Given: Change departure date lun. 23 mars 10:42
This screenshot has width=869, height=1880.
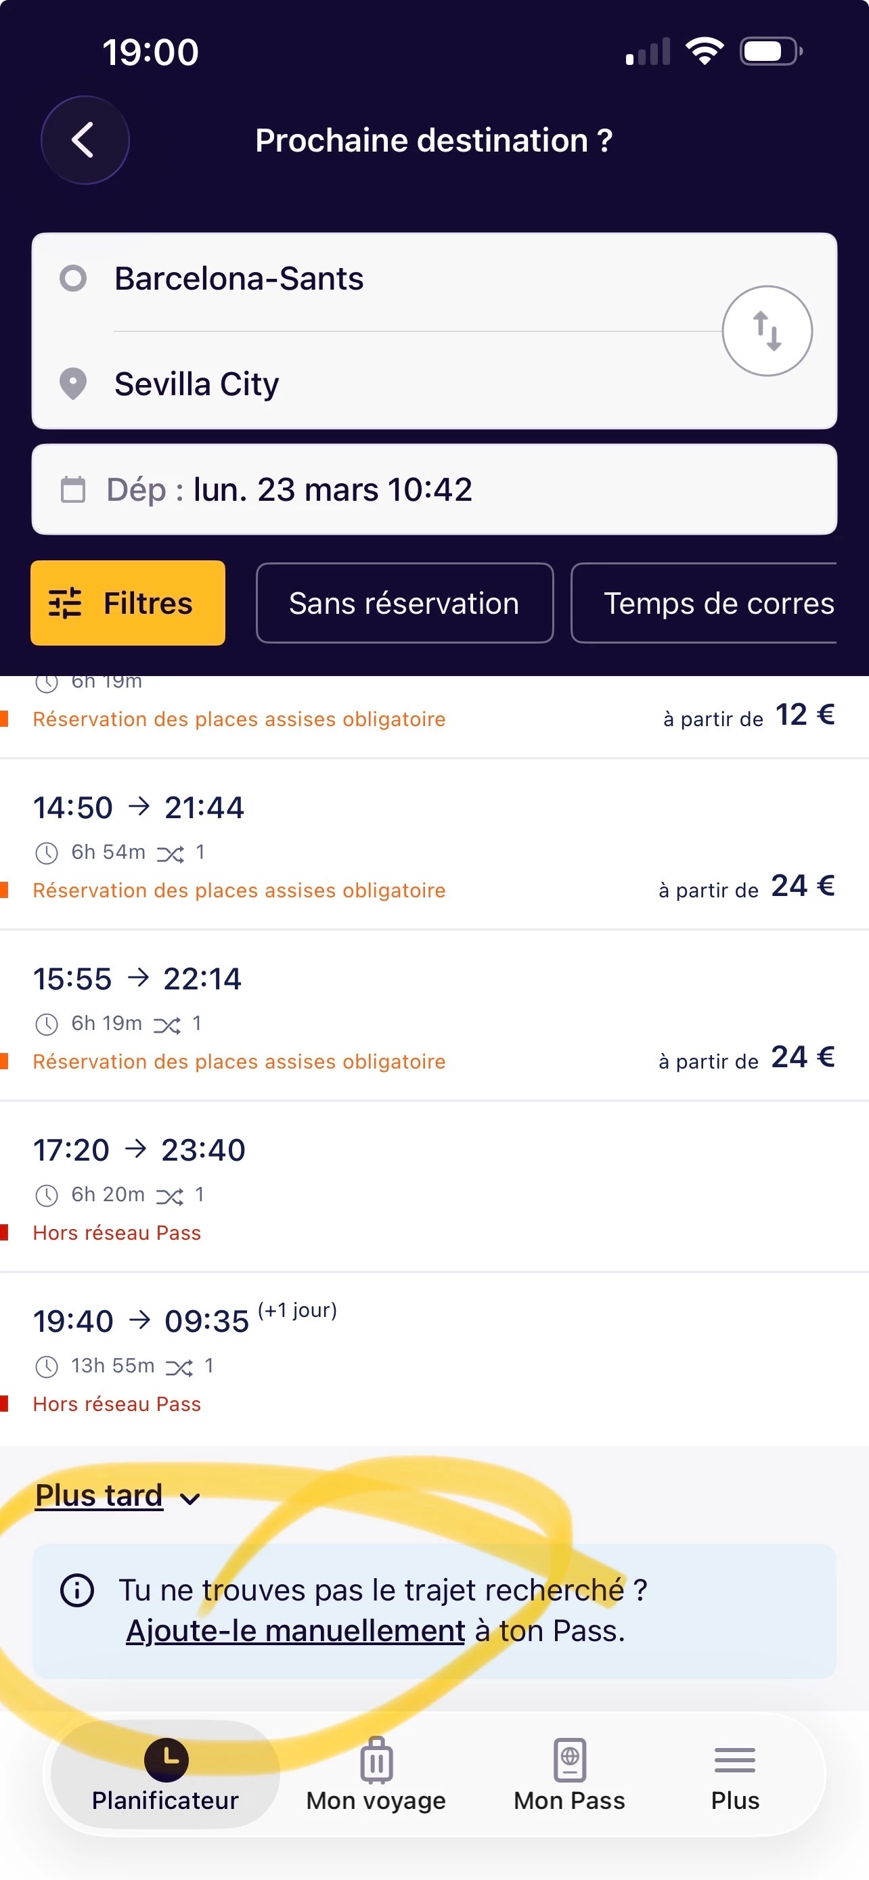Looking at the screenshot, I should pyautogui.click(x=332, y=490).
